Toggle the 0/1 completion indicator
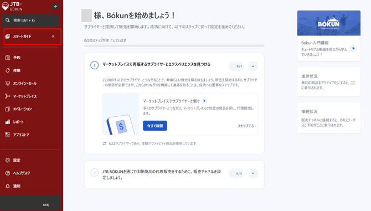The width and height of the screenshot is (371, 211). point(236,66)
